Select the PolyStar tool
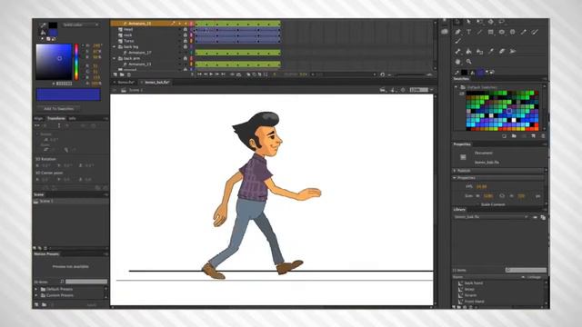This screenshot has height=327, width=582. pyautogui.click(x=513, y=33)
